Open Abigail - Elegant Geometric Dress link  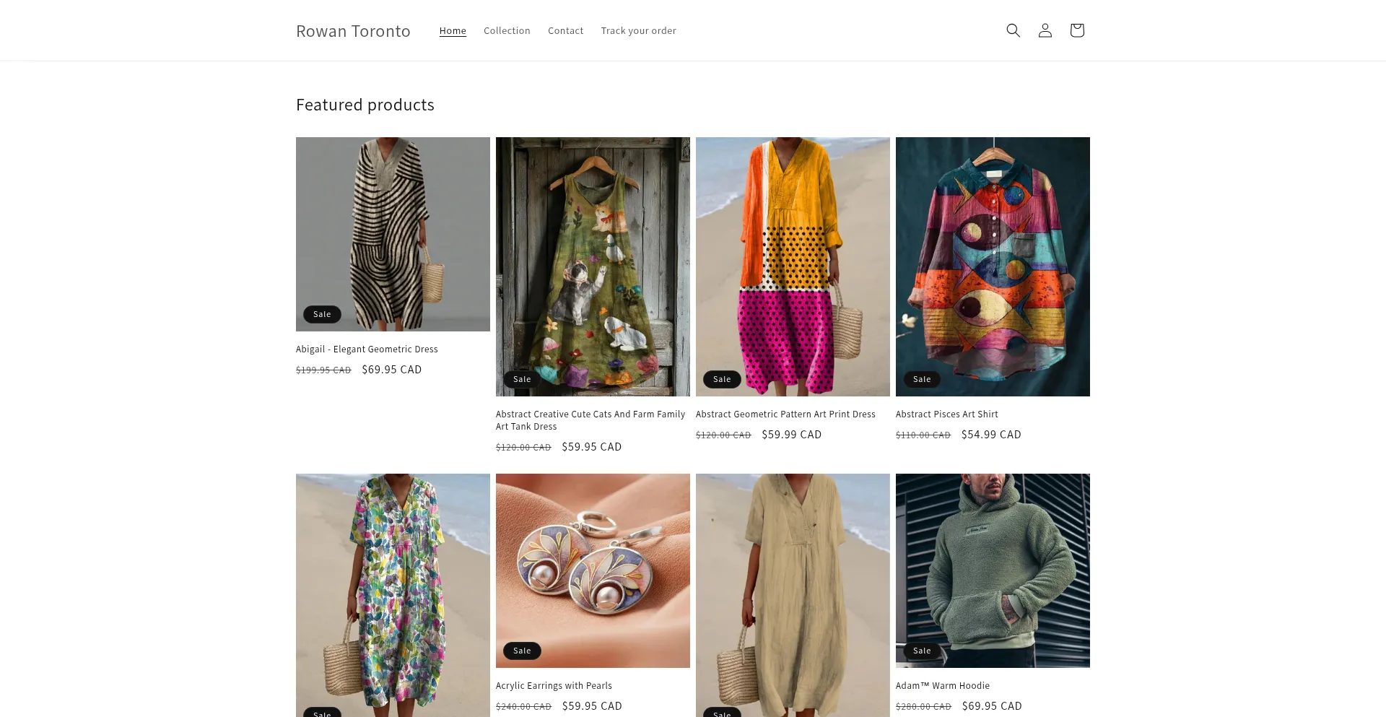click(x=367, y=349)
